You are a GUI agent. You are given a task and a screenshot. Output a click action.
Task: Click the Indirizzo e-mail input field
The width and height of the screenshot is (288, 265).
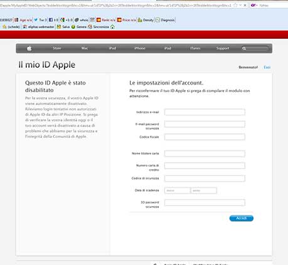pos(205,112)
